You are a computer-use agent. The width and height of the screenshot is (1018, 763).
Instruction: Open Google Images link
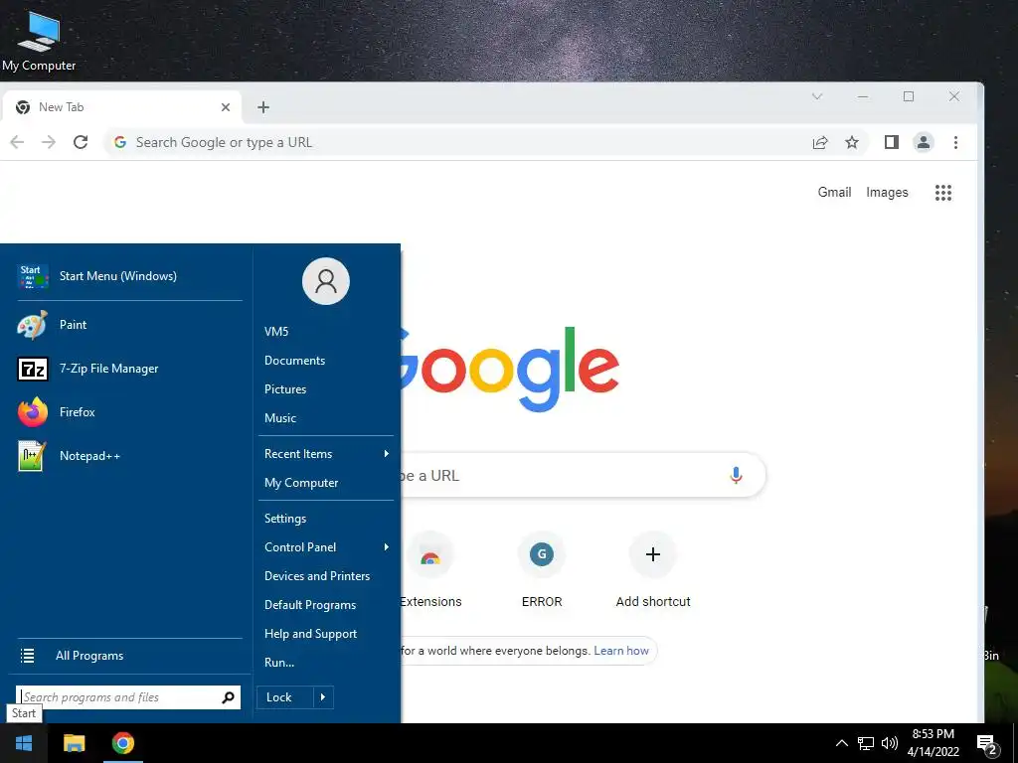(887, 192)
